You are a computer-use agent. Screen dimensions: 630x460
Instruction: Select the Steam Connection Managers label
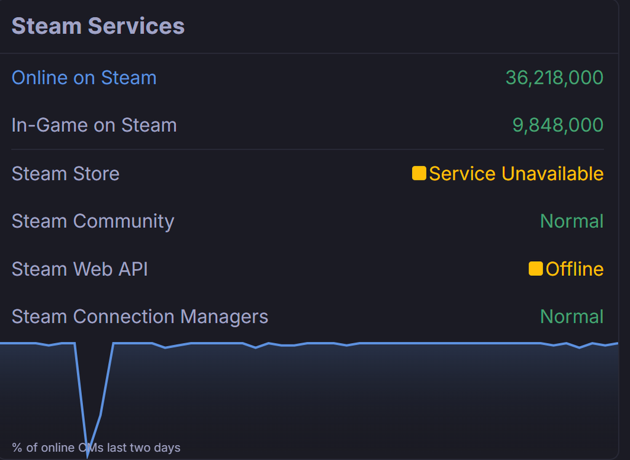click(140, 317)
